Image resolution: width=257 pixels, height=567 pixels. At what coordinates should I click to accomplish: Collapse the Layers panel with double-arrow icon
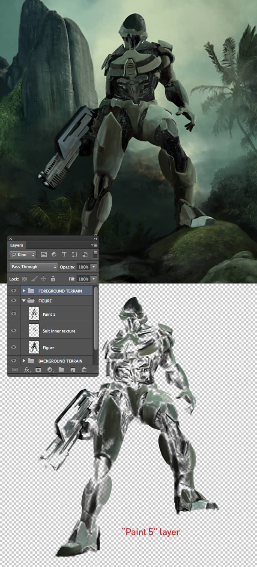pos(95,238)
